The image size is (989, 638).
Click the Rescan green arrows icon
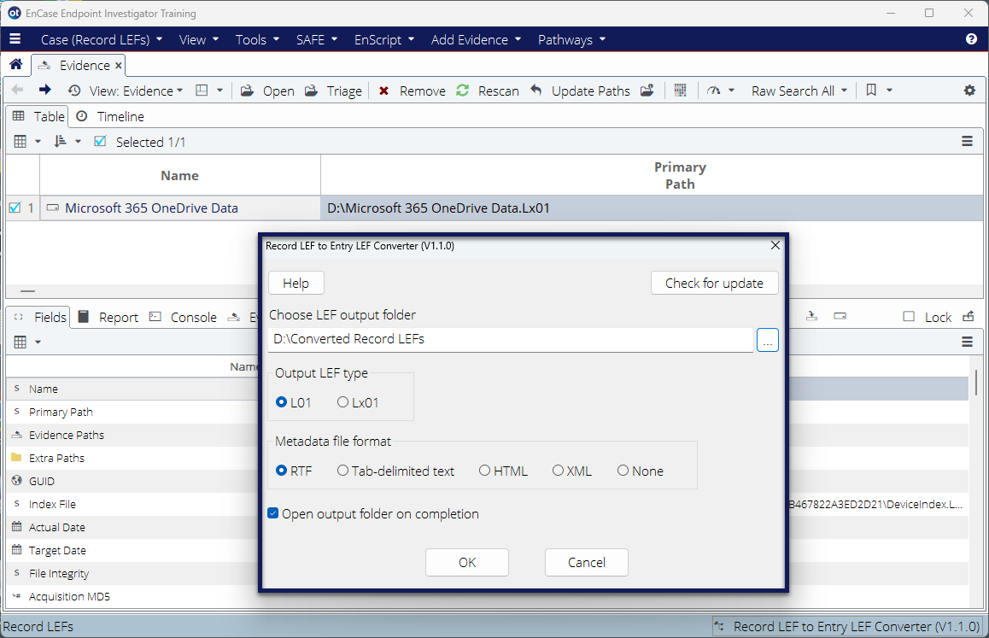[462, 91]
